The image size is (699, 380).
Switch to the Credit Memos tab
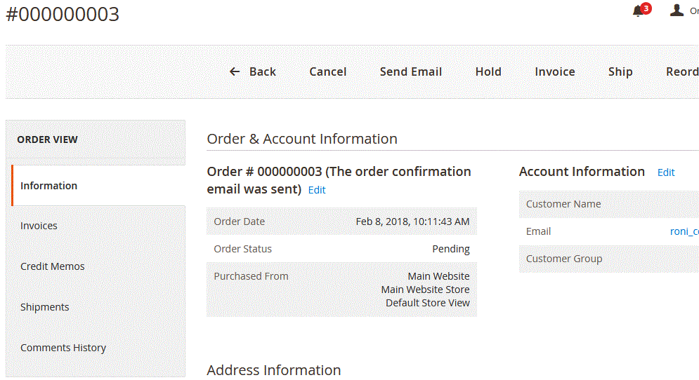pyautogui.click(x=98, y=266)
